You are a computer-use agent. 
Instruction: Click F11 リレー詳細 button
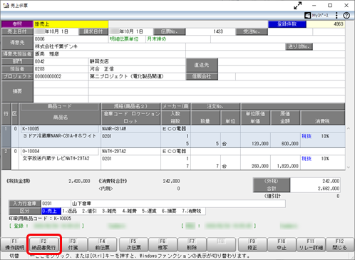(x=311, y=244)
